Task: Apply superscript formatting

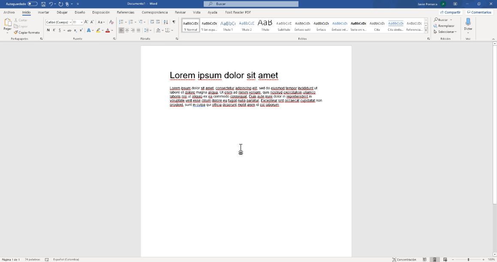Action: 81,30
